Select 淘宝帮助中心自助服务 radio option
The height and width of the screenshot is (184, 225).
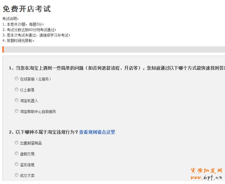pyautogui.click(x=17, y=111)
